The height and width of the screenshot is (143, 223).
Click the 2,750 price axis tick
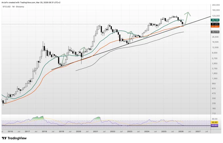(214, 68)
